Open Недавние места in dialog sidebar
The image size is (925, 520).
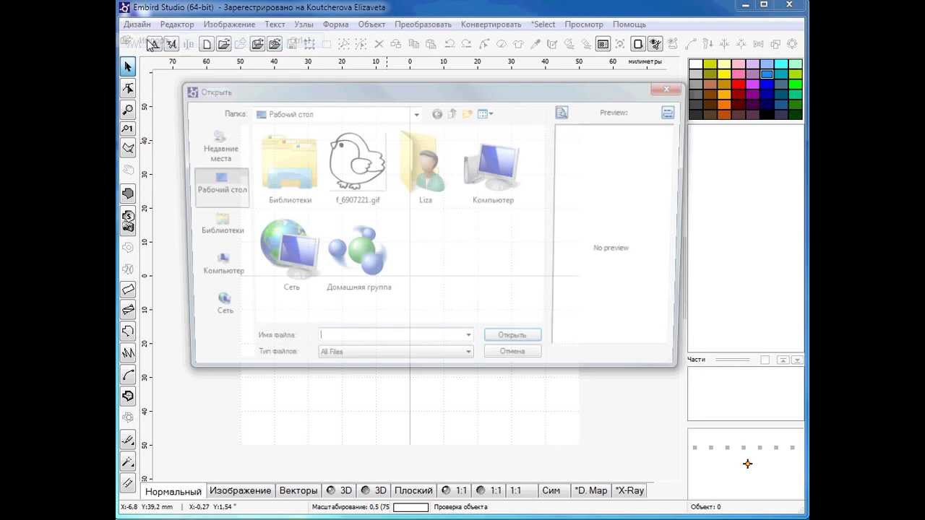(x=221, y=147)
